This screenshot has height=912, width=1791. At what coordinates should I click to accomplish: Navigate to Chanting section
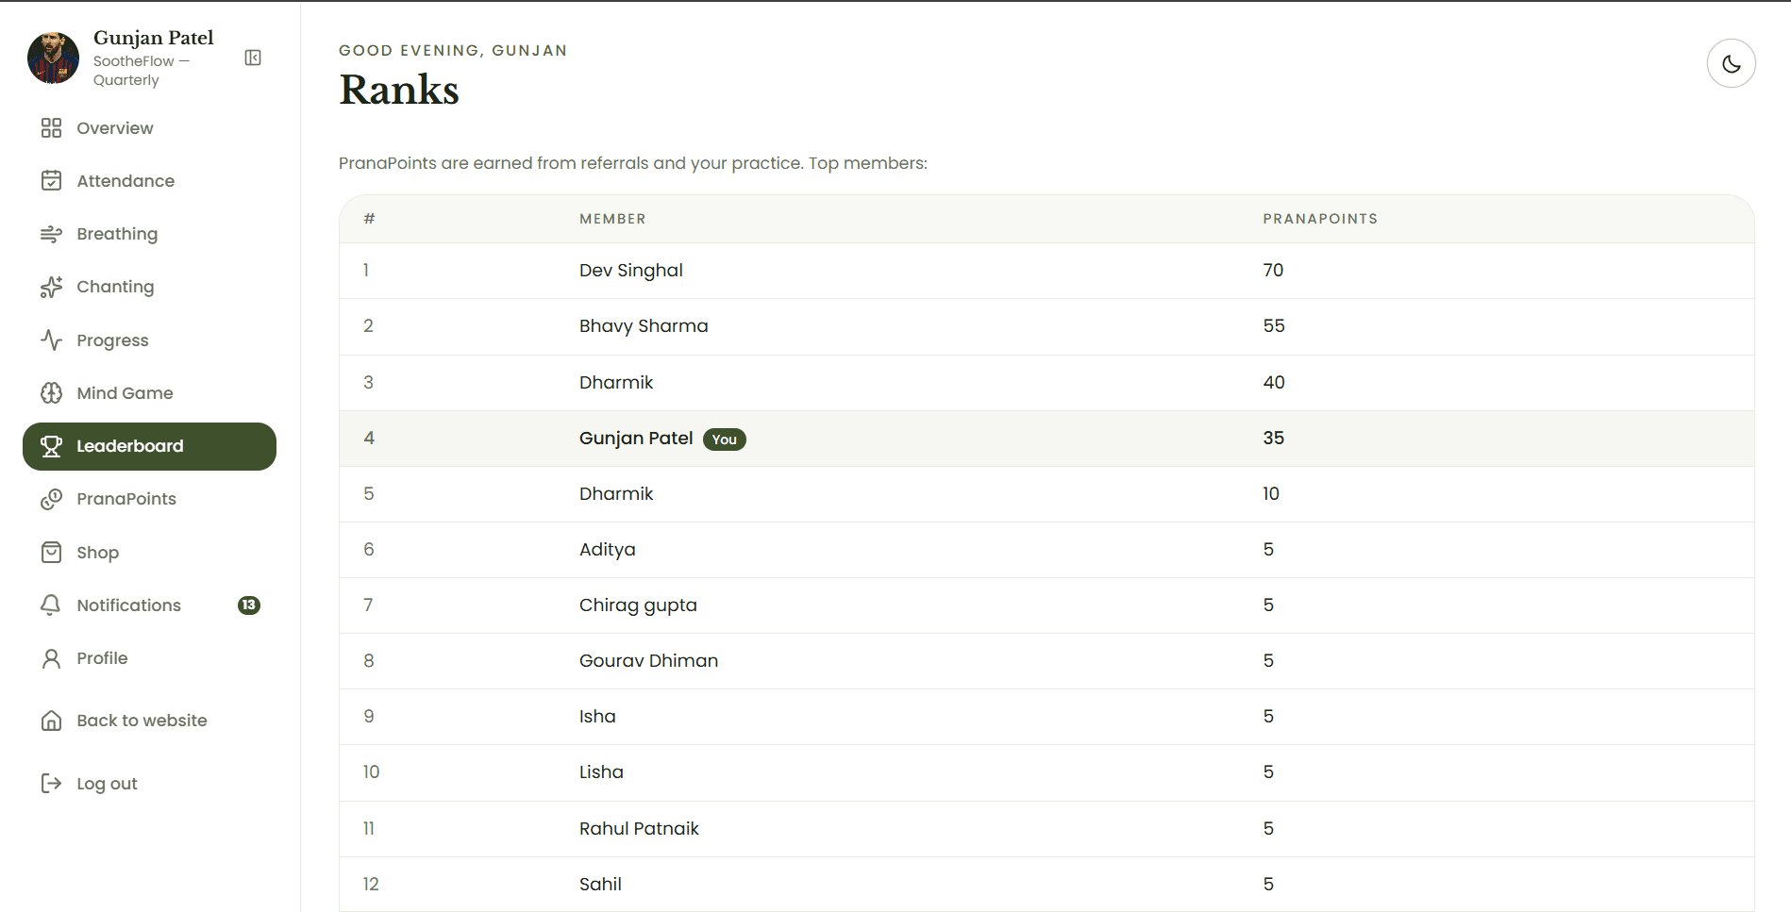[149, 287]
